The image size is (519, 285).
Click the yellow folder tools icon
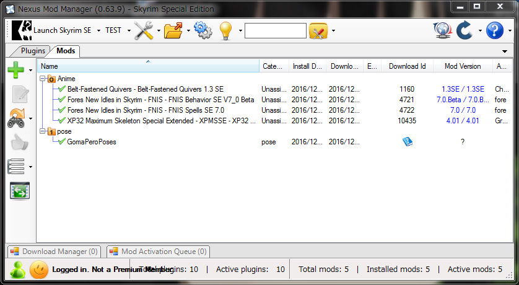318,31
